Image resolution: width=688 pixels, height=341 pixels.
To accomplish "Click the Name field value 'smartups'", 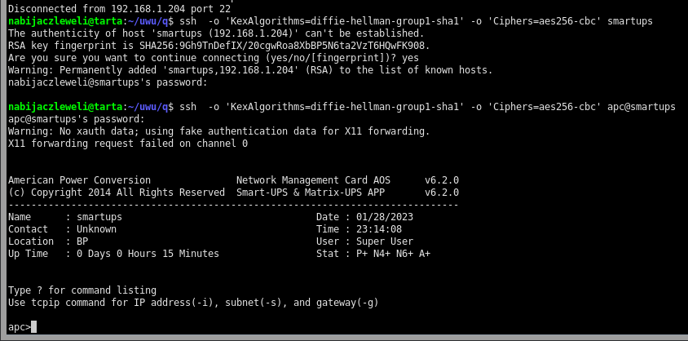I will (99, 217).
